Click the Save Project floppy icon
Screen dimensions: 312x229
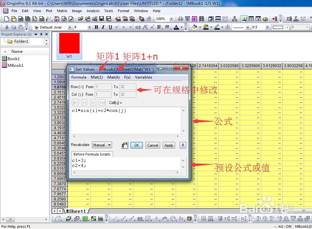pyautogui.click(x=102, y=19)
